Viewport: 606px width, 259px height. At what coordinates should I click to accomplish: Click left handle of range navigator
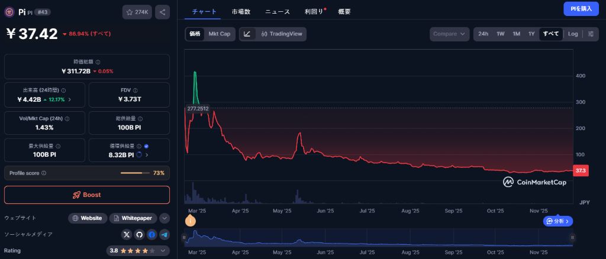point(185,237)
